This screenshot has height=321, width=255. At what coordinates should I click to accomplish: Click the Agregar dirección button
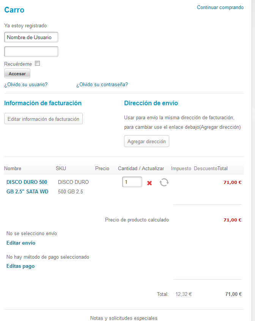146,141
